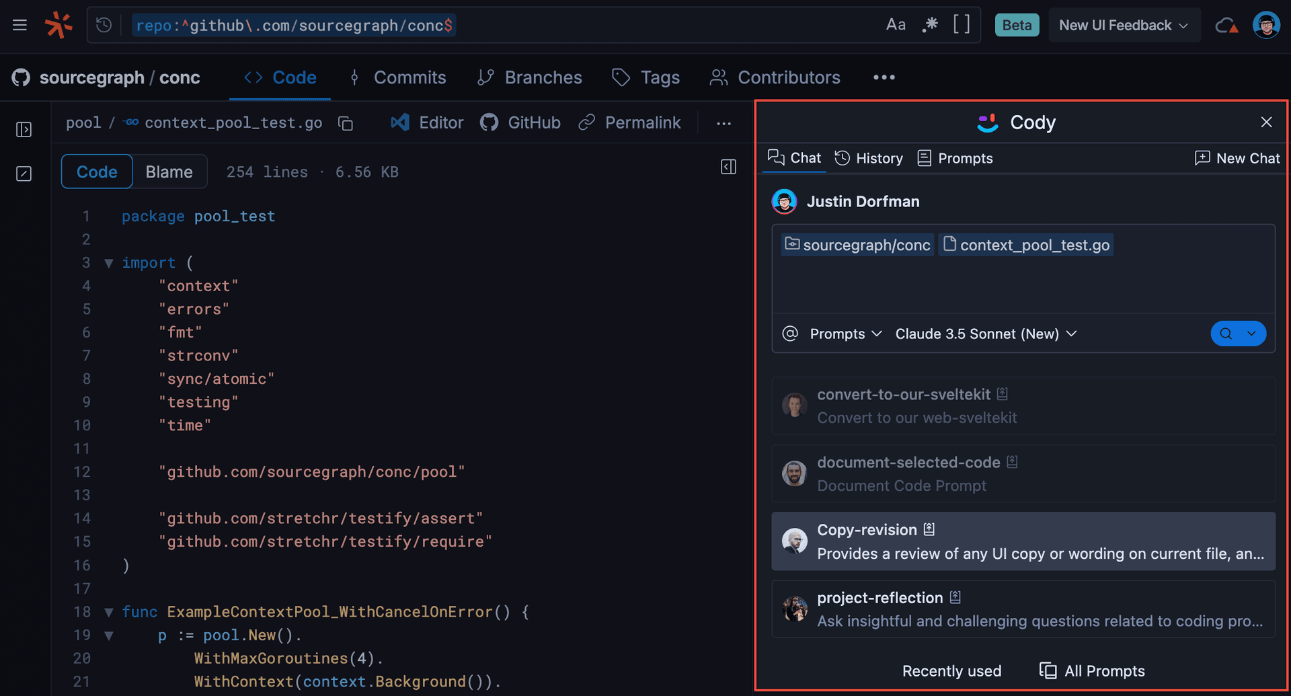View file on GitHub
The height and width of the screenshot is (696, 1291).
tap(520, 122)
